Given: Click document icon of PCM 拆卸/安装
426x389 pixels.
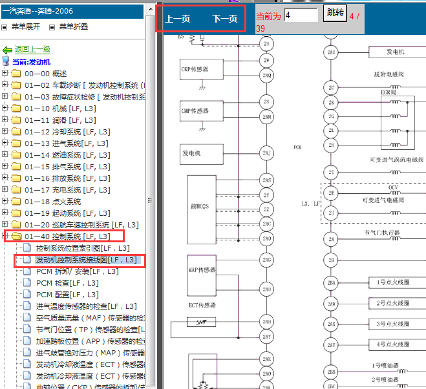Looking at the screenshot, I should [x=27, y=271].
